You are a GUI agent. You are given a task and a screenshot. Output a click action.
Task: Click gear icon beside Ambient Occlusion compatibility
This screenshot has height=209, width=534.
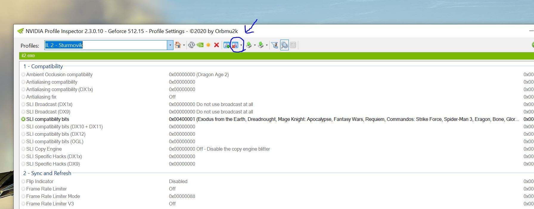[x=23, y=74]
